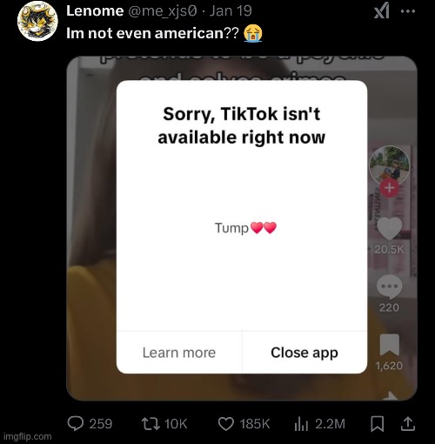Viewport: 435px width, 444px height.
Task: Open the Lenome display name link
Action: click(95, 11)
